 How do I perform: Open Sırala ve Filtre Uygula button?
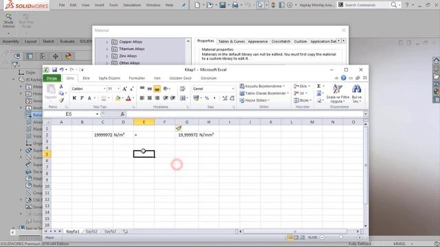tap(338, 93)
